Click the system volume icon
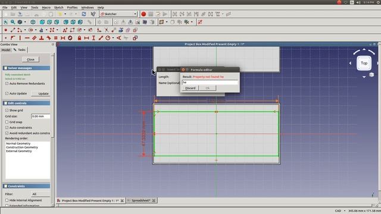The image size is (381, 214). pos(358,2)
